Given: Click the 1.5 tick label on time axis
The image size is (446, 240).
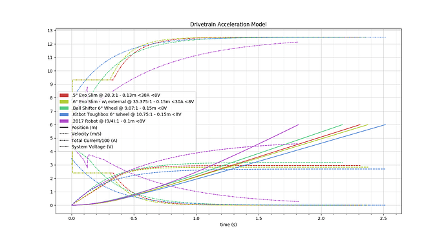Looking at the screenshot, I should (x=259, y=219).
